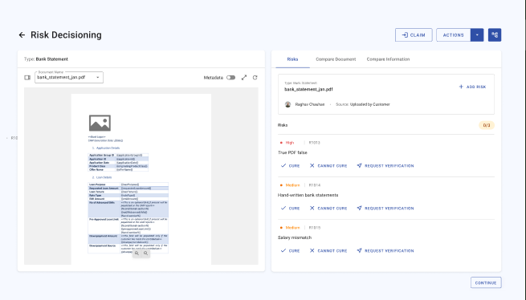Click the CLAIM button
Viewport: 526px width, 300px height.
[x=414, y=34]
